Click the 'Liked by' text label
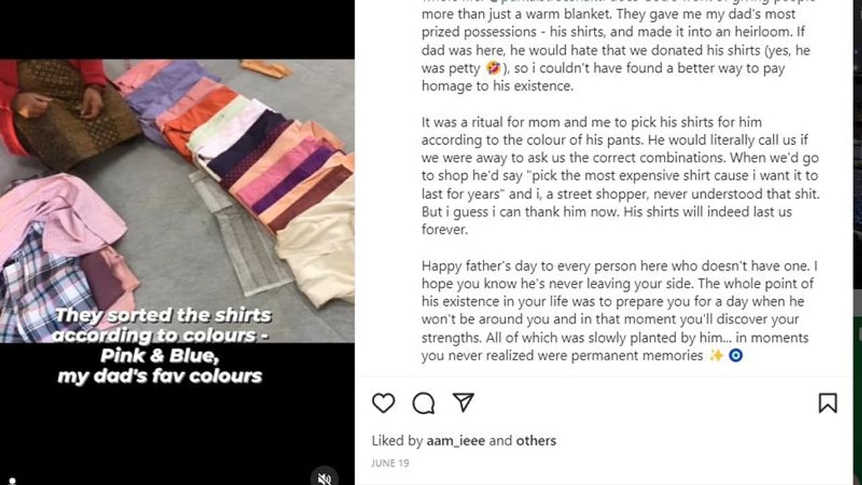862x485 pixels. click(397, 441)
